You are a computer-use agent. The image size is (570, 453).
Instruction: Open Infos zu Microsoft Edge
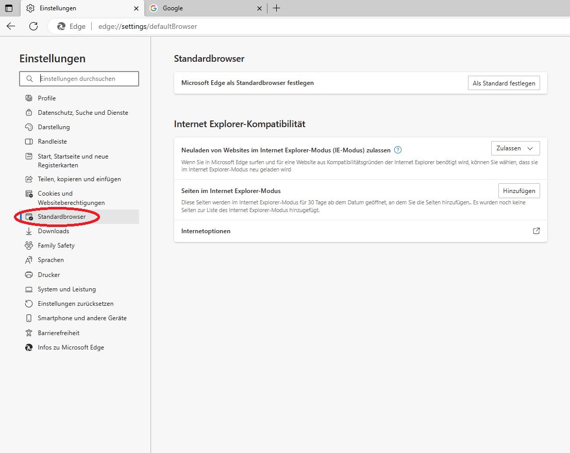pyautogui.click(x=71, y=347)
